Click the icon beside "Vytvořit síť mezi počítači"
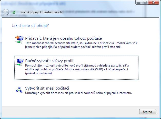 point(19,89)
